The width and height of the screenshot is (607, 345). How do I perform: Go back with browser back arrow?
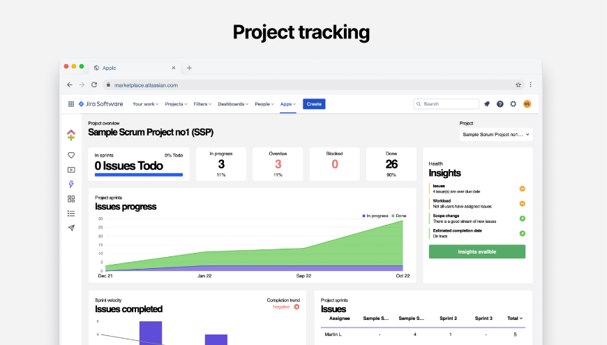click(x=70, y=85)
